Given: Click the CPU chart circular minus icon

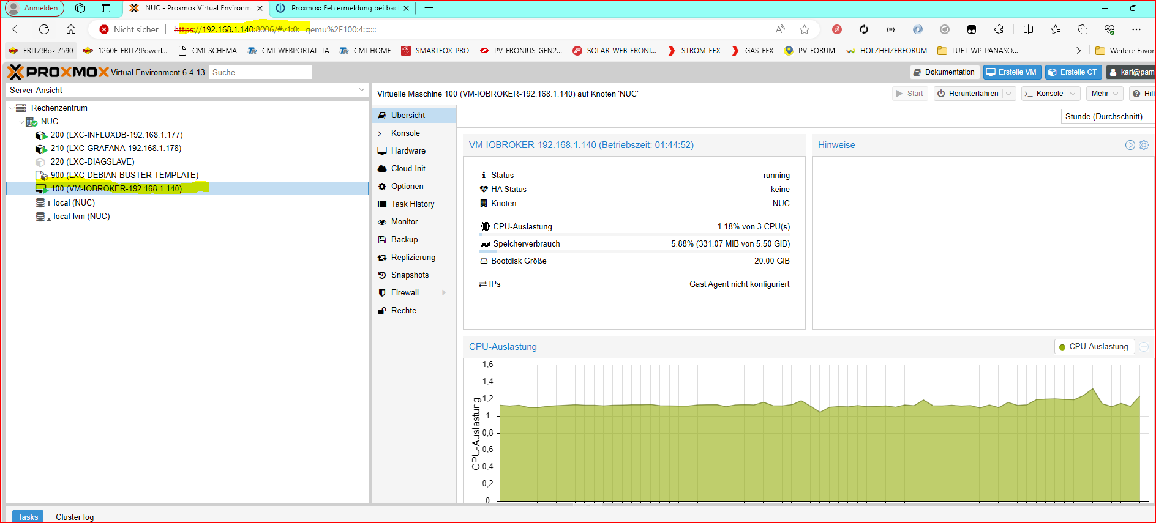Looking at the screenshot, I should pyautogui.click(x=1144, y=347).
